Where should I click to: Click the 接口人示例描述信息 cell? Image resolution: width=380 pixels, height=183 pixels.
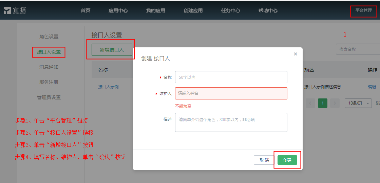(323, 87)
